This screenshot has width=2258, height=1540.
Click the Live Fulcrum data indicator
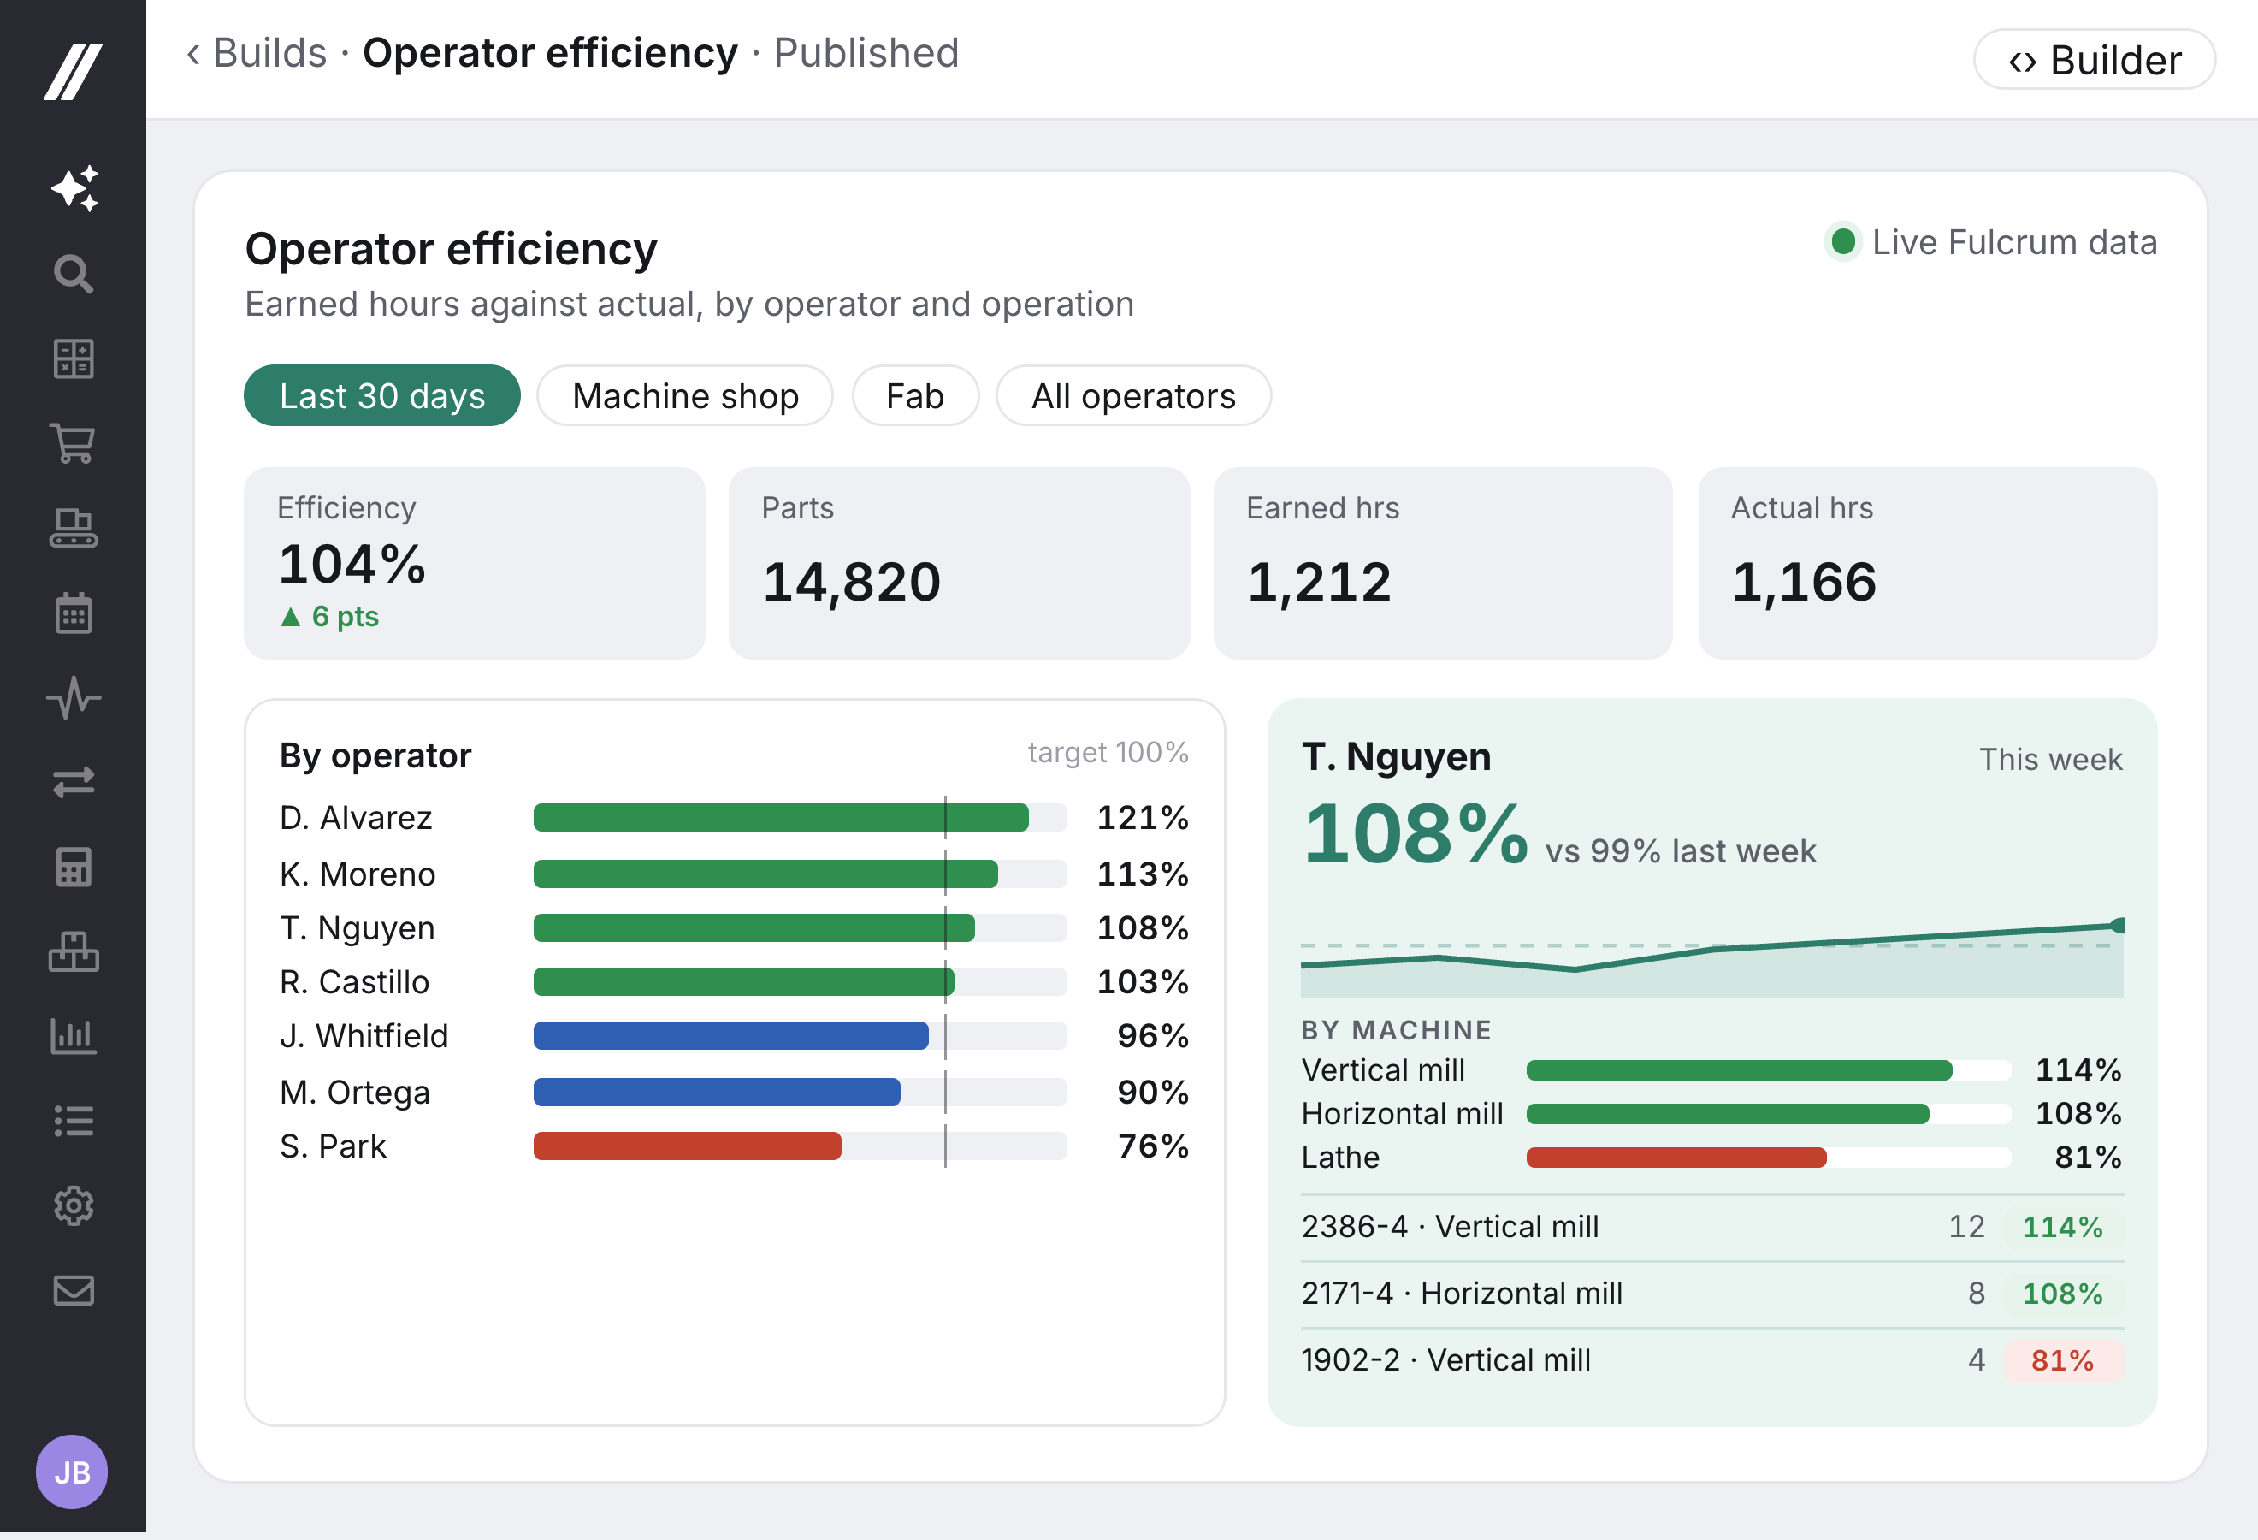coord(1991,242)
